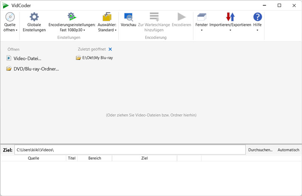This screenshot has width=302, height=196.
Task: Expand the Fast 1080p30 preset dropdown
Action: (x=84, y=30)
